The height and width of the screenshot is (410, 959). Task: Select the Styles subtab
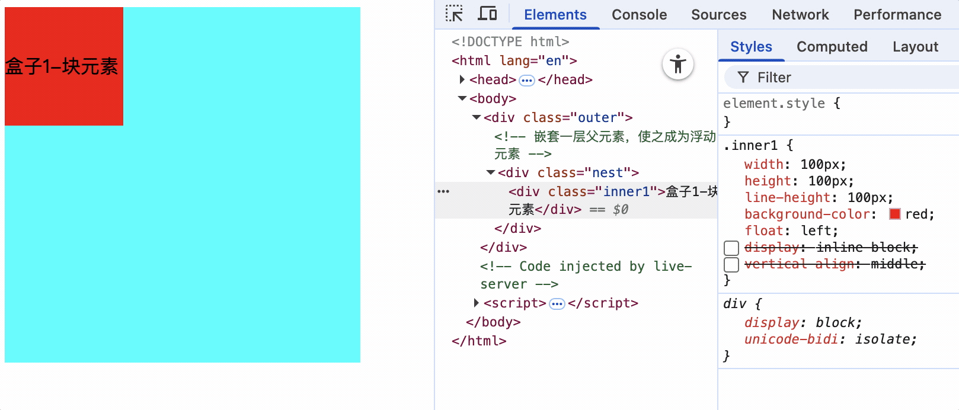(751, 47)
